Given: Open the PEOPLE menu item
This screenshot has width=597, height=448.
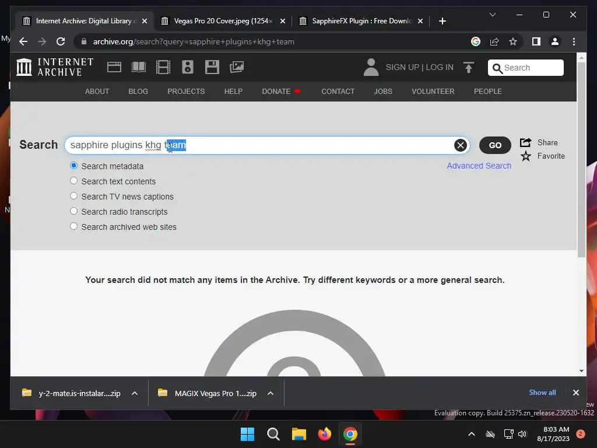Looking at the screenshot, I should click(x=488, y=92).
